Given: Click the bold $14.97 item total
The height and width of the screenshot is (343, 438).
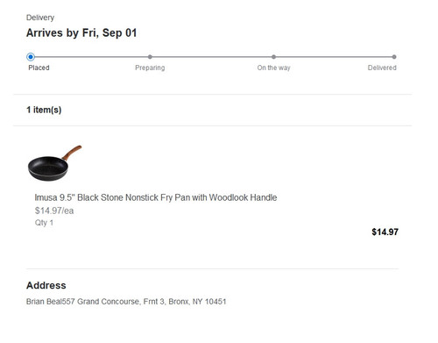Looking at the screenshot, I should click(385, 232).
